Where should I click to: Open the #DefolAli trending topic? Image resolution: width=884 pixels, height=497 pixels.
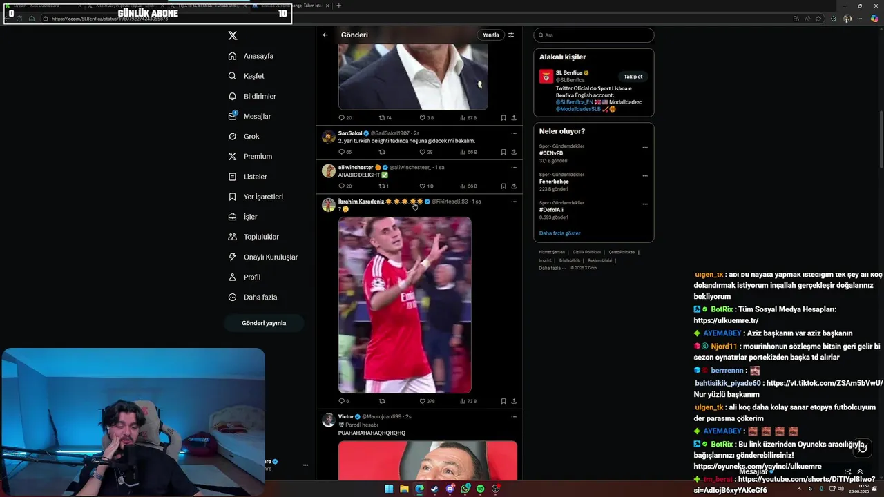coord(551,210)
